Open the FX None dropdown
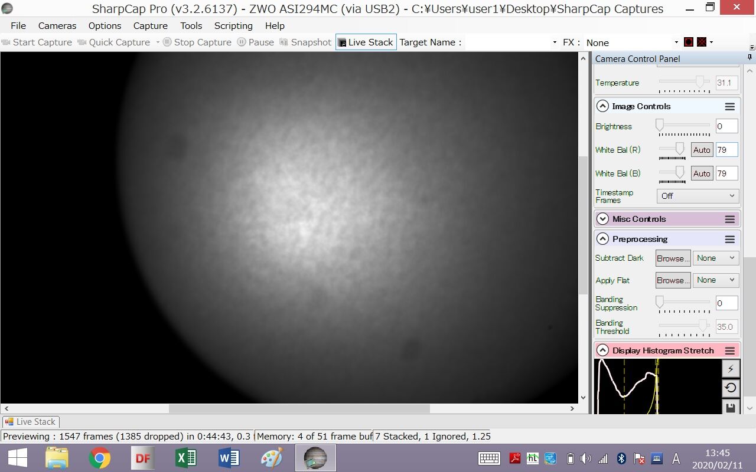 click(631, 42)
